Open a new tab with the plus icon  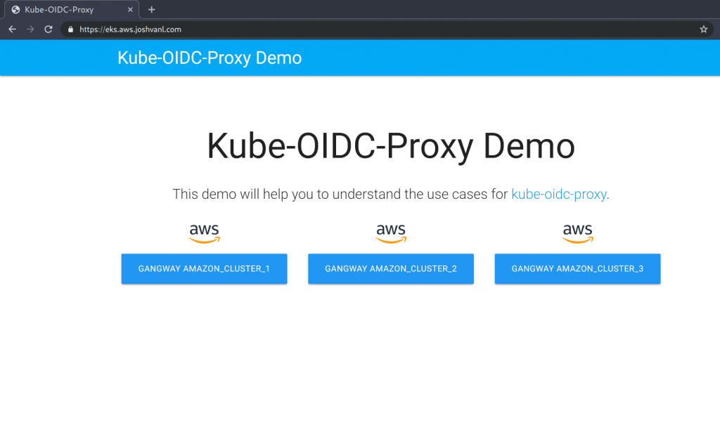pyautogui.click(x=152, y=10)
